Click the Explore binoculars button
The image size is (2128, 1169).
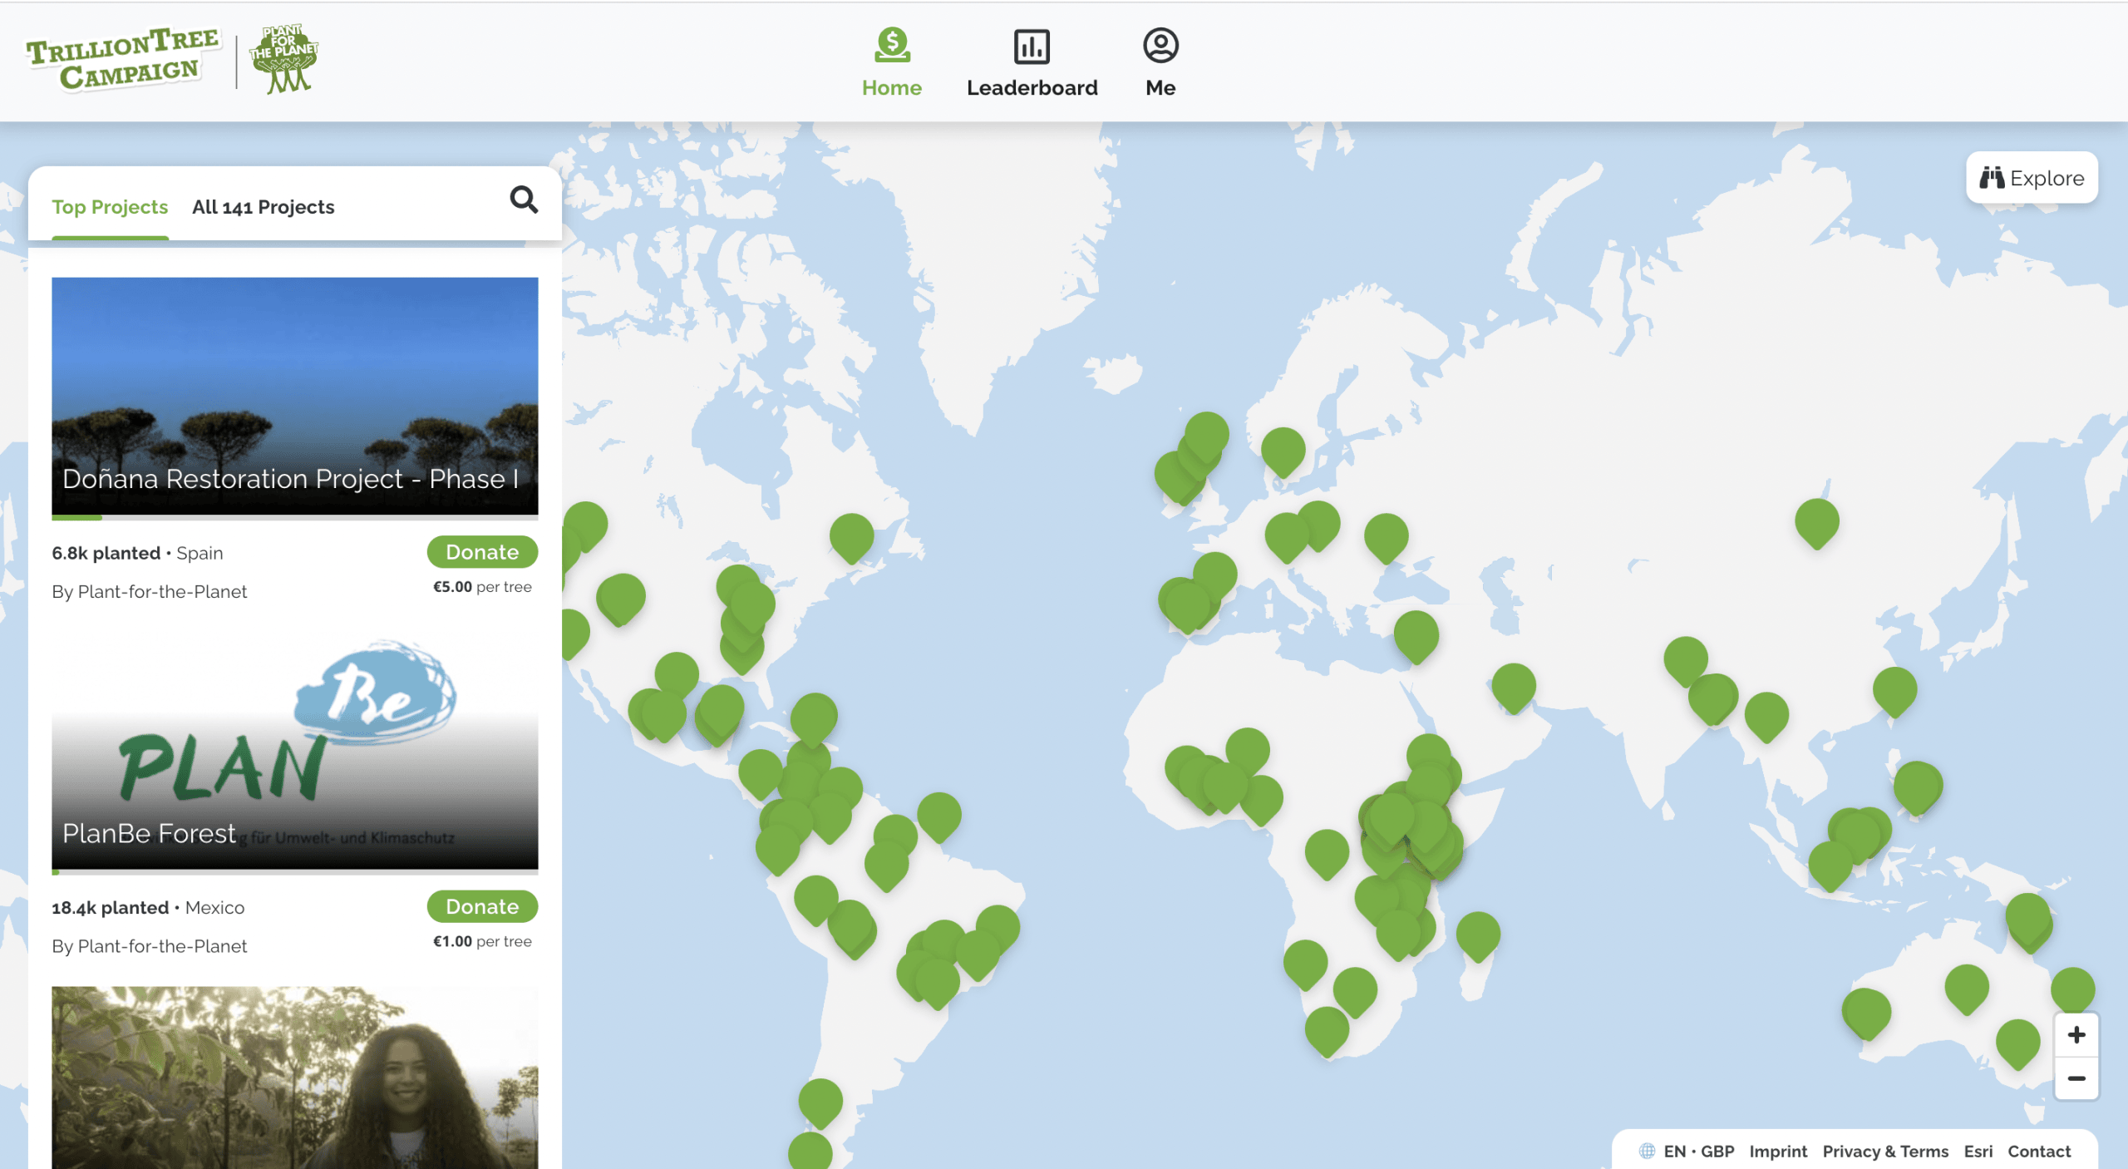pos(2032,178)
